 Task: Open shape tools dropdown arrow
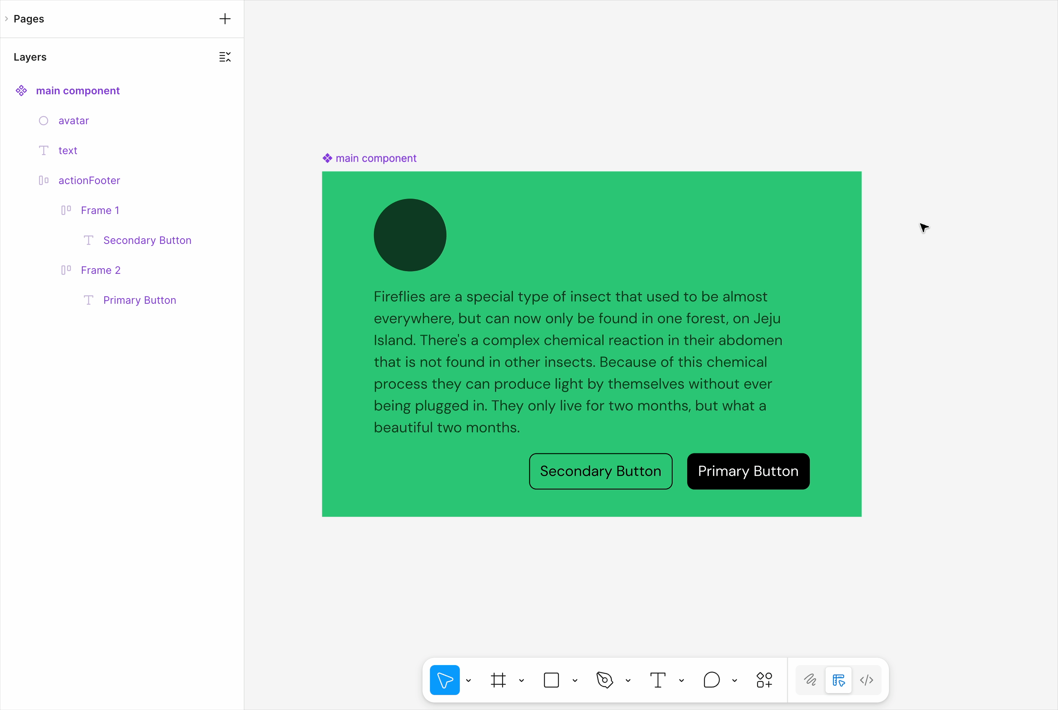point(575,680)
